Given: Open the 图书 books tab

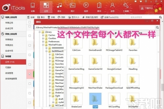Looking at the screenshot, I should [x=99, y=7].
